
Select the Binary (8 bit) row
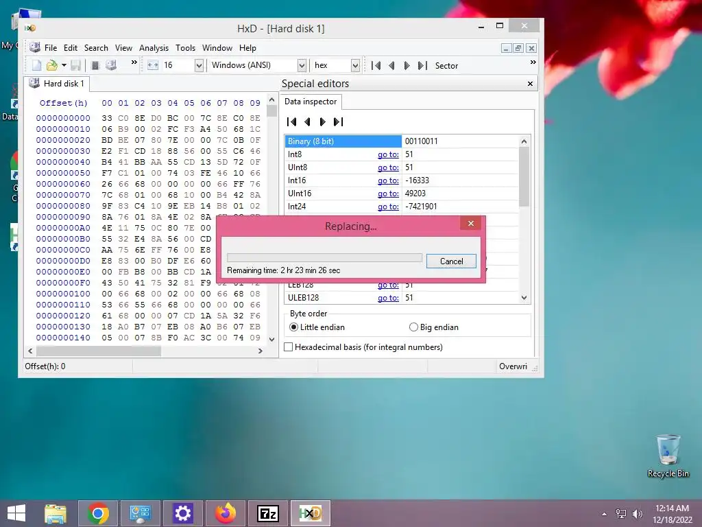[x=343, y=141]
